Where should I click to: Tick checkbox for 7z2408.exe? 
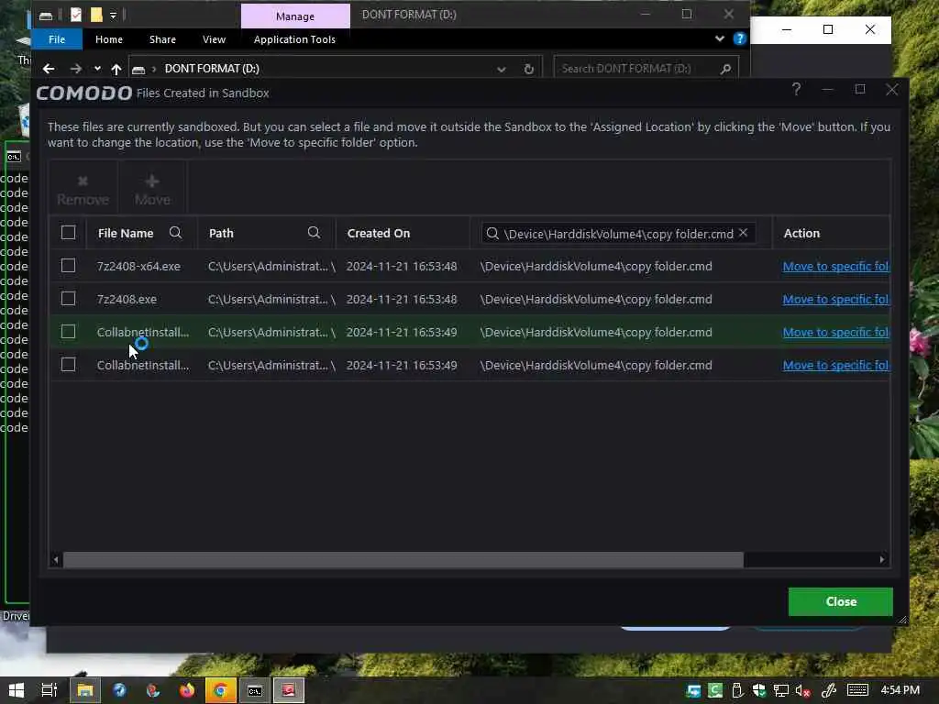click(68, 298)
